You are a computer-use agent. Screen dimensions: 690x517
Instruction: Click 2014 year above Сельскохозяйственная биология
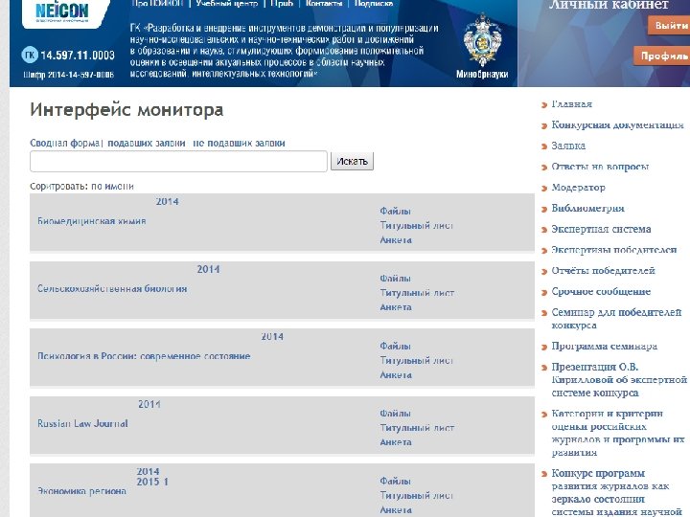(208, 269)
